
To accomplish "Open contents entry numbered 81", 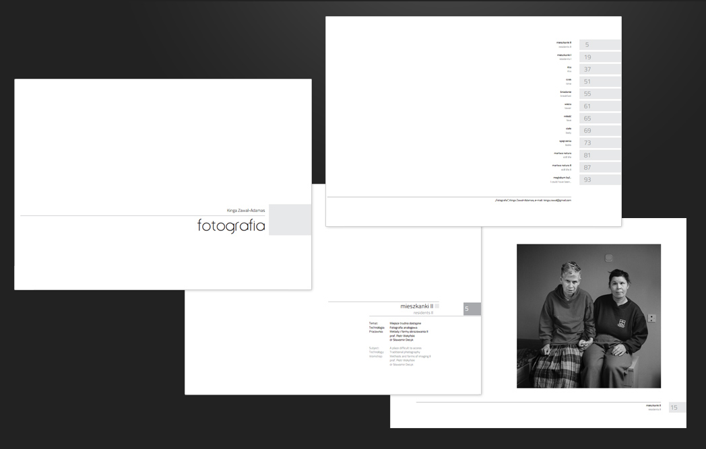I will click(x=600, y=156).
